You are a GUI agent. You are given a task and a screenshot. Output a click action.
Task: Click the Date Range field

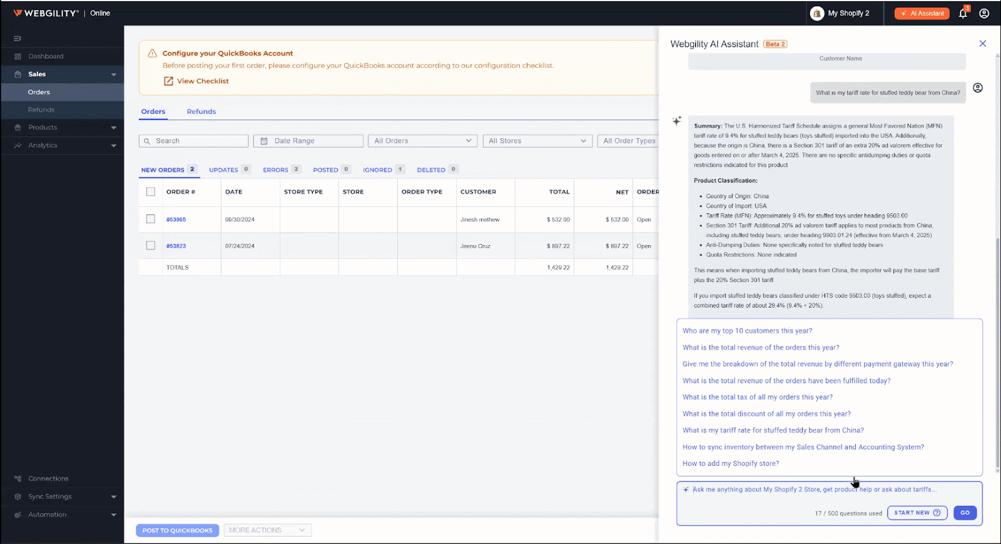[x=308, y=141]
